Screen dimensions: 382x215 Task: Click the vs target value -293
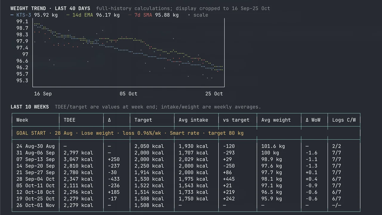point(229,153)
